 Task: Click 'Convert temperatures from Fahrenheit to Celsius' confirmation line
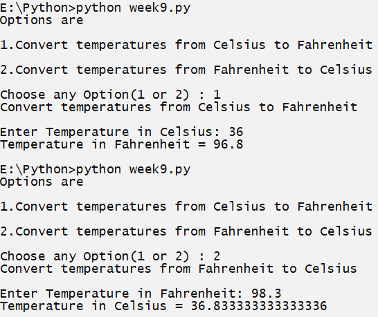point(179,269)
